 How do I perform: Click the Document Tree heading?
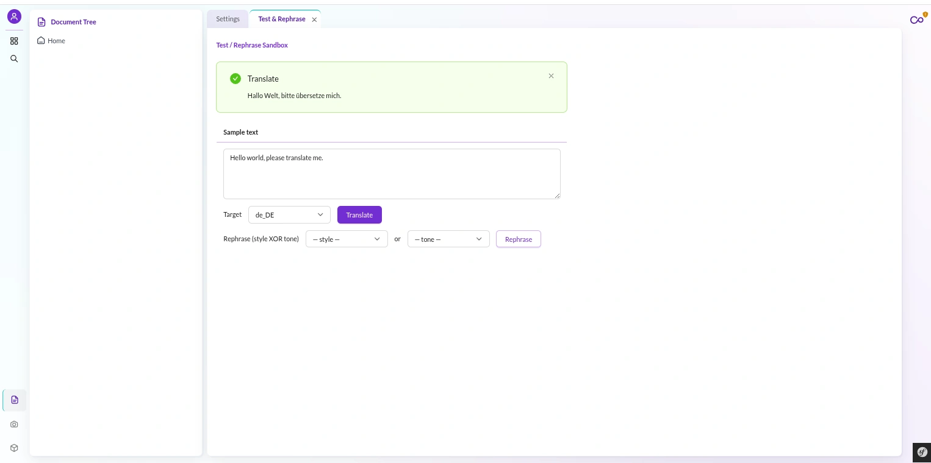pos(73,22)
